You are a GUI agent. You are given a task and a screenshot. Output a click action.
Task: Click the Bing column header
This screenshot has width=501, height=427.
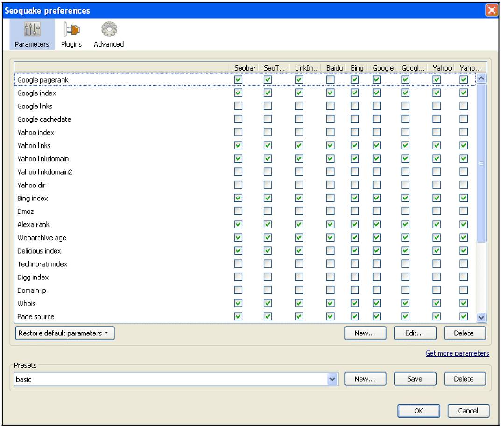click(357, 68)
